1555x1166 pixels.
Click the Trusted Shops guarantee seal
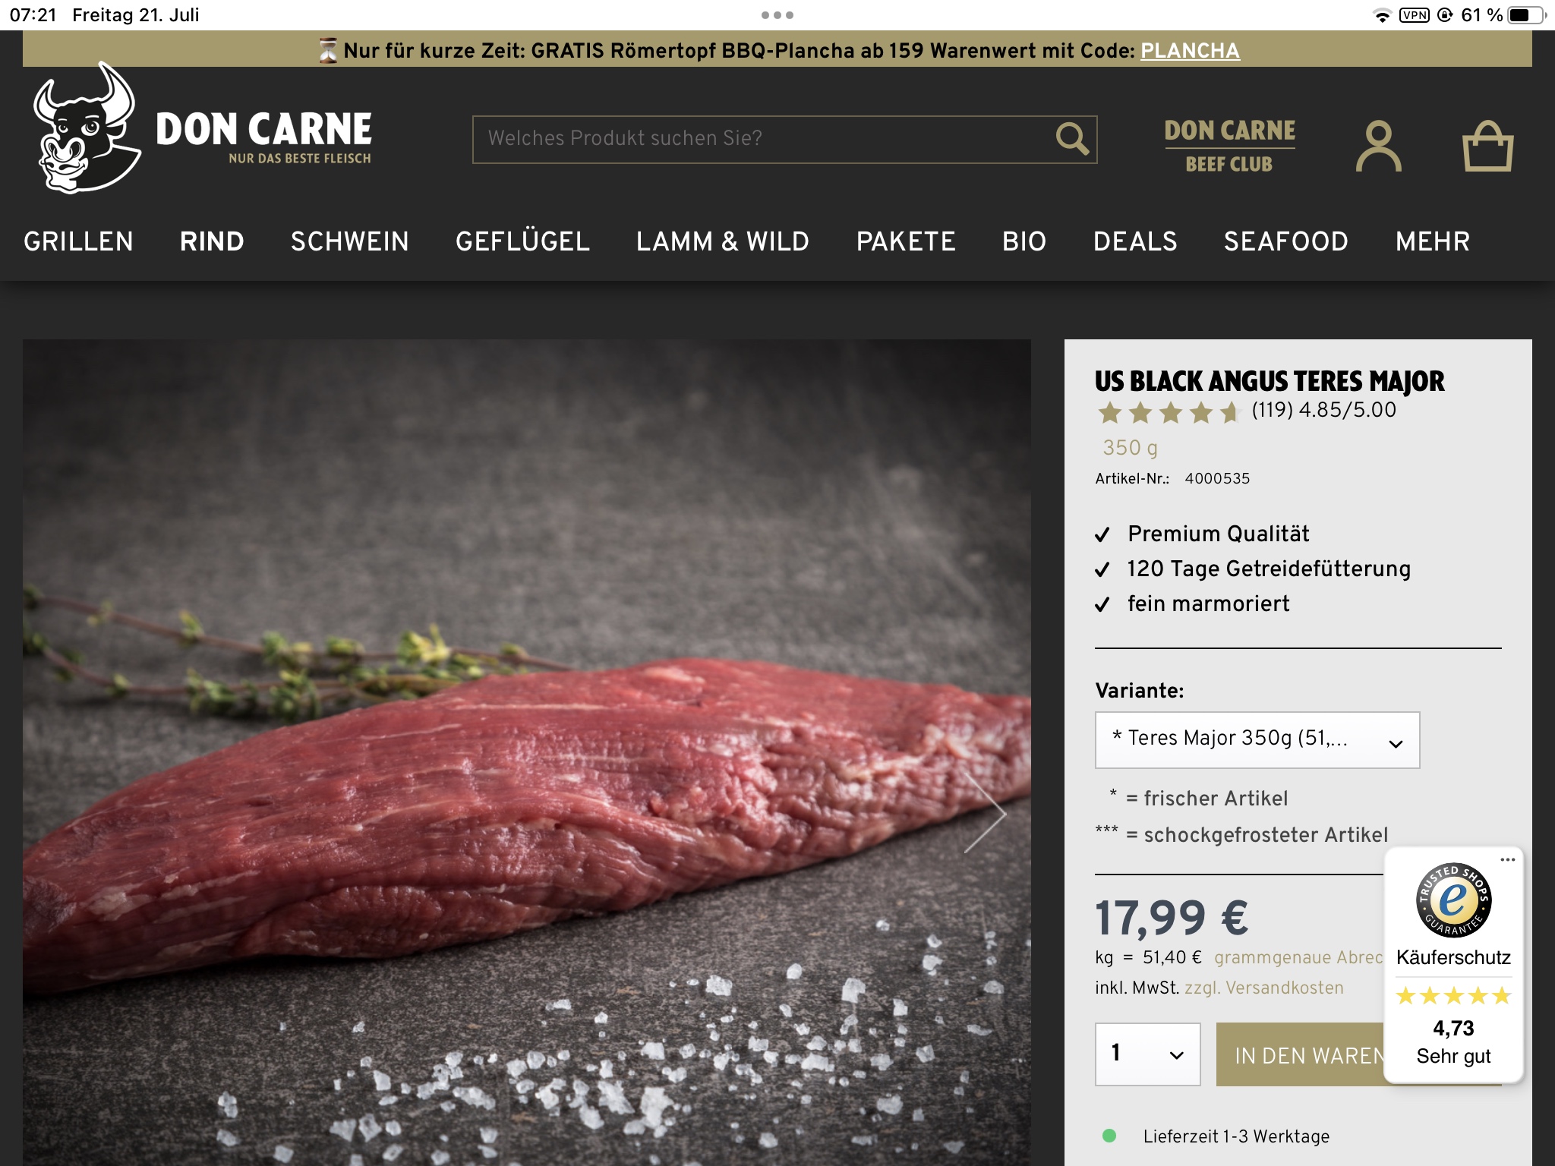1453,900
